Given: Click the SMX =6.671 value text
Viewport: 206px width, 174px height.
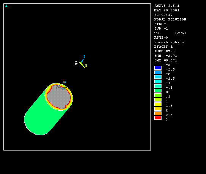Looking at the screenshot, I should (x=166, y=60).
